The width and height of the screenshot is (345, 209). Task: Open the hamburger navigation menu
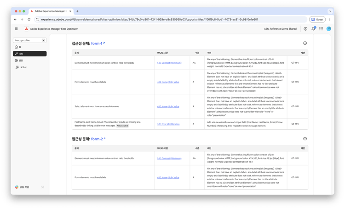tap(16, 29)
